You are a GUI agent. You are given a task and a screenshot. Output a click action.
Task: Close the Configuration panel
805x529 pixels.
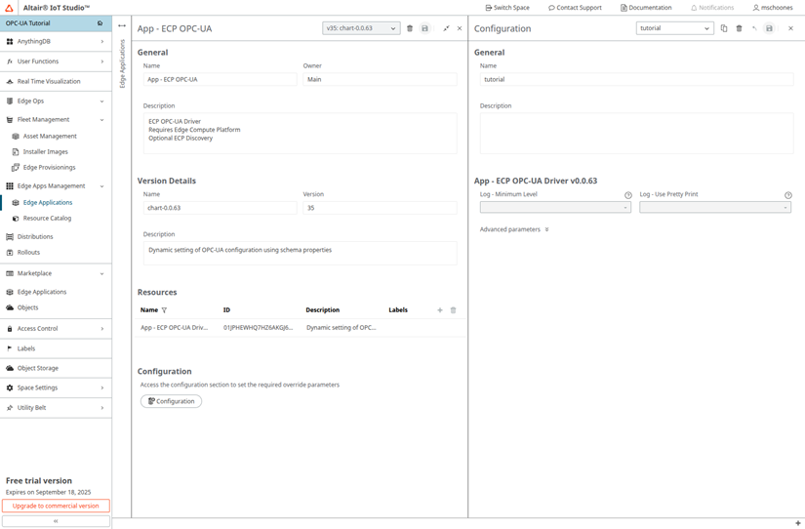[790, 28]
